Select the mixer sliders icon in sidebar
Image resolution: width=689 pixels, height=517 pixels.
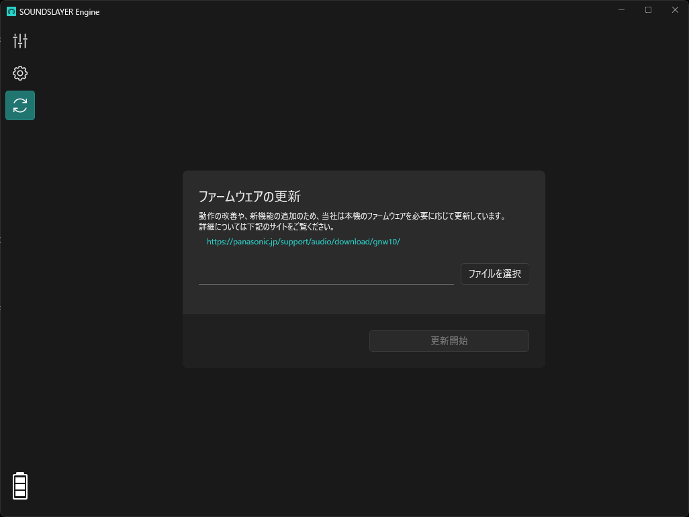pyautogui.click(x=20, y=40)
